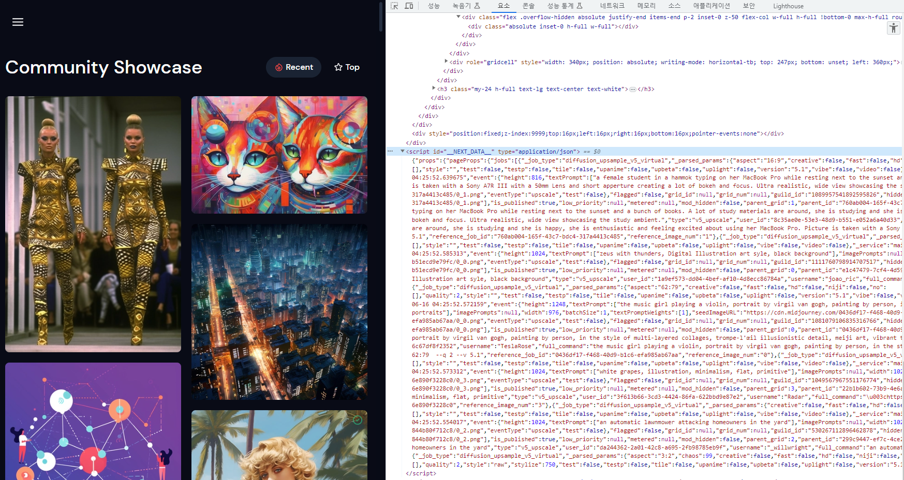Image resolution: width=904 pixels, height=480 pixels.
Task: Open the 애플리케이션 tab
Action: pos(712,6)
